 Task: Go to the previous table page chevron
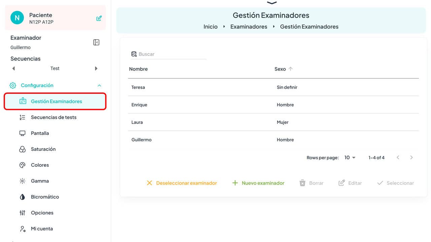[x=398, y=157]
